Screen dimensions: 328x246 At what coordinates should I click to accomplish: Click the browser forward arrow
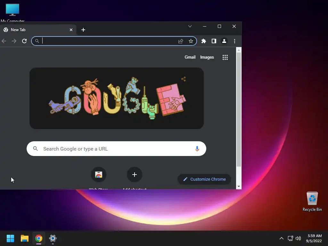coord(14,41)
